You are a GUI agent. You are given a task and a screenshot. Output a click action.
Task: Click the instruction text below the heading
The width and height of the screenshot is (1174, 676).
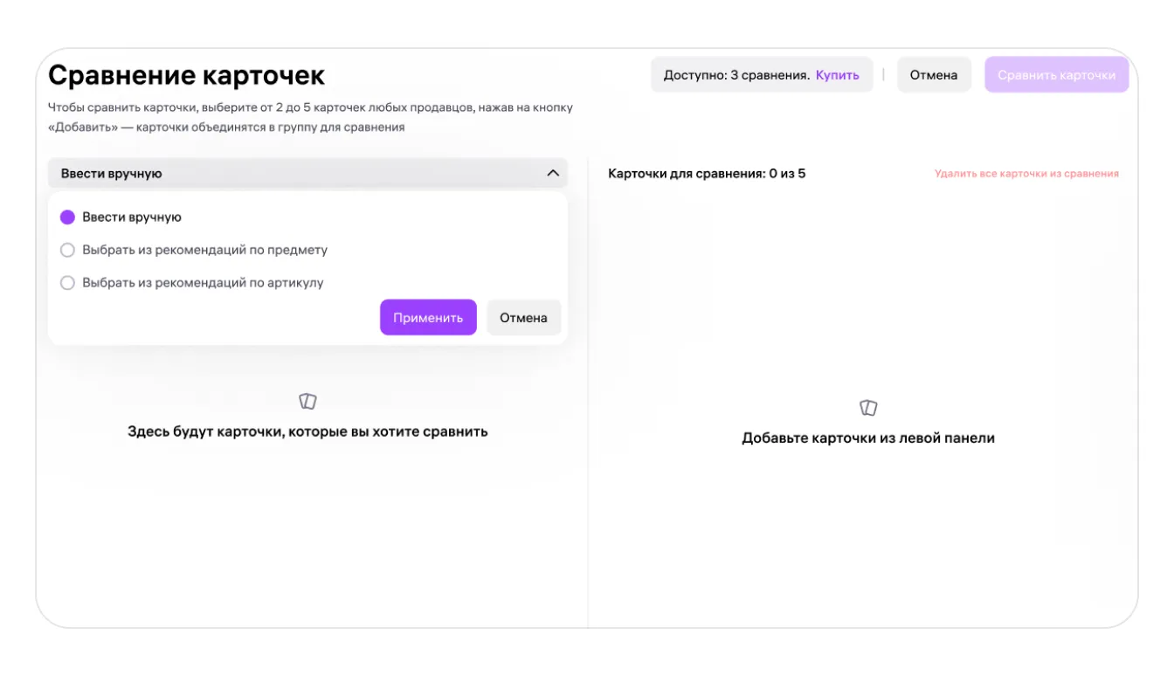click(310, 117)
